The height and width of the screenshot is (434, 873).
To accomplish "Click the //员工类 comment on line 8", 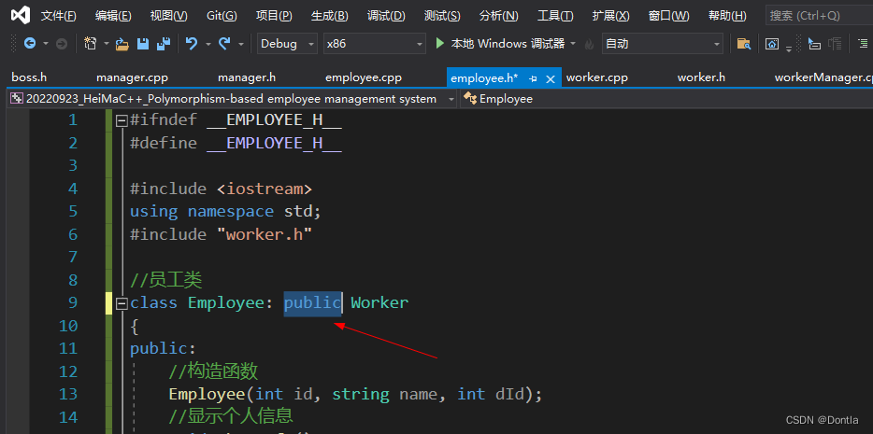I will 165,280.
